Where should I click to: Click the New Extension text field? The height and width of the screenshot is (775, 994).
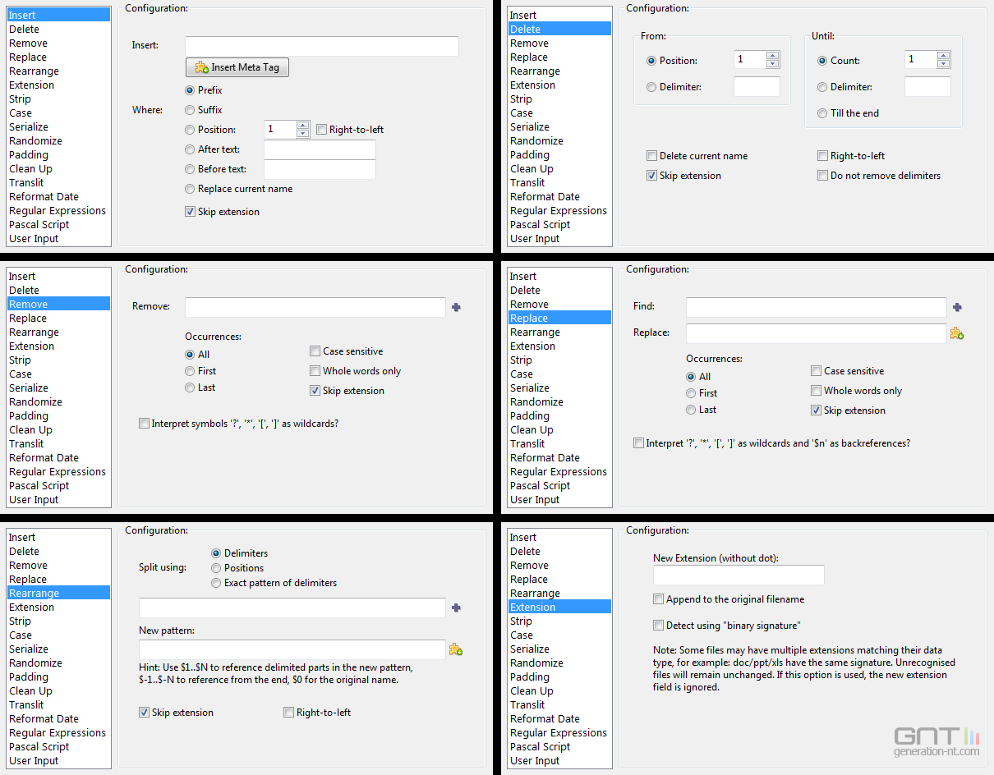click(739, 575)
